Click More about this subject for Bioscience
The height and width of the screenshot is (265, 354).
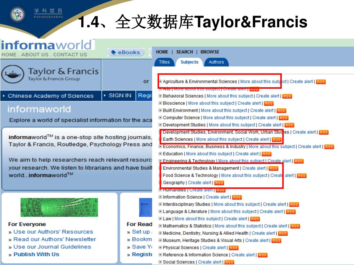coord(211,103)
